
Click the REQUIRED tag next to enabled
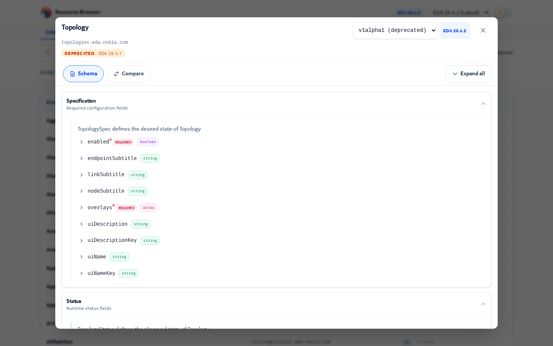123,142
